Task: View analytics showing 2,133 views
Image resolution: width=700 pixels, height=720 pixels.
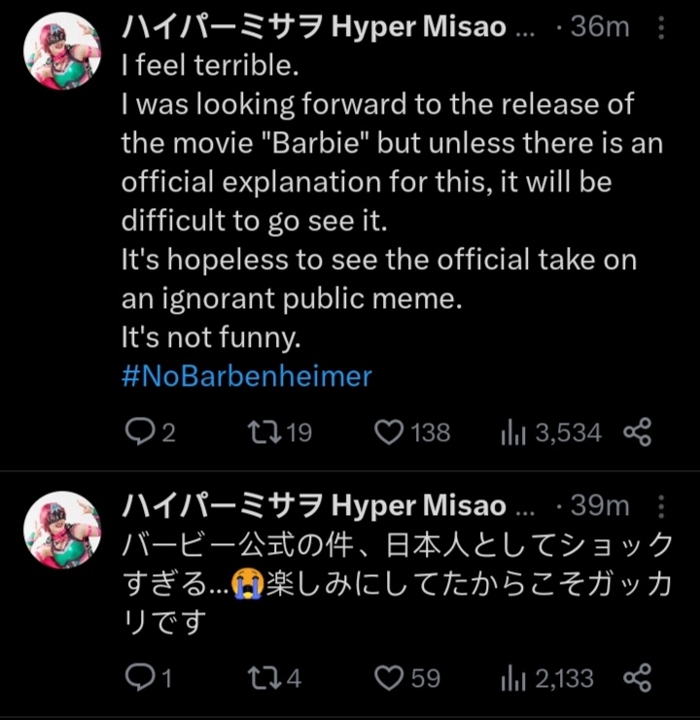Action: click(512, 678)
